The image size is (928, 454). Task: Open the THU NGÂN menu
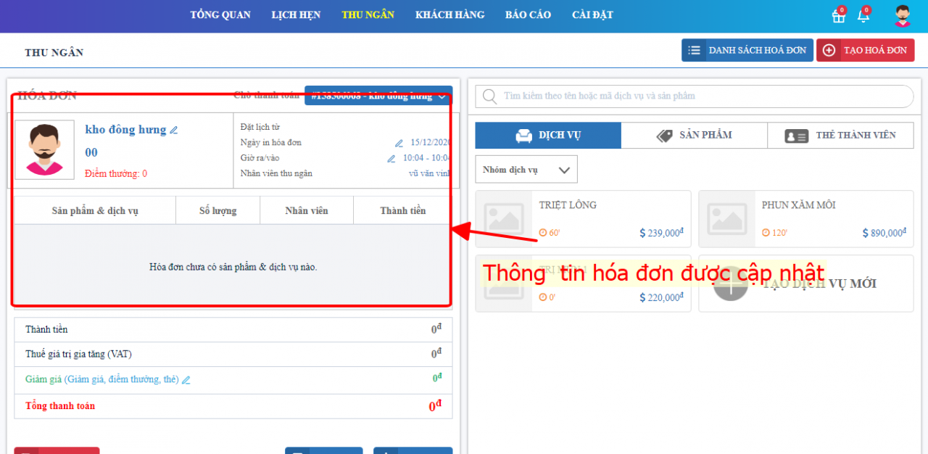(x=368, y=15)
